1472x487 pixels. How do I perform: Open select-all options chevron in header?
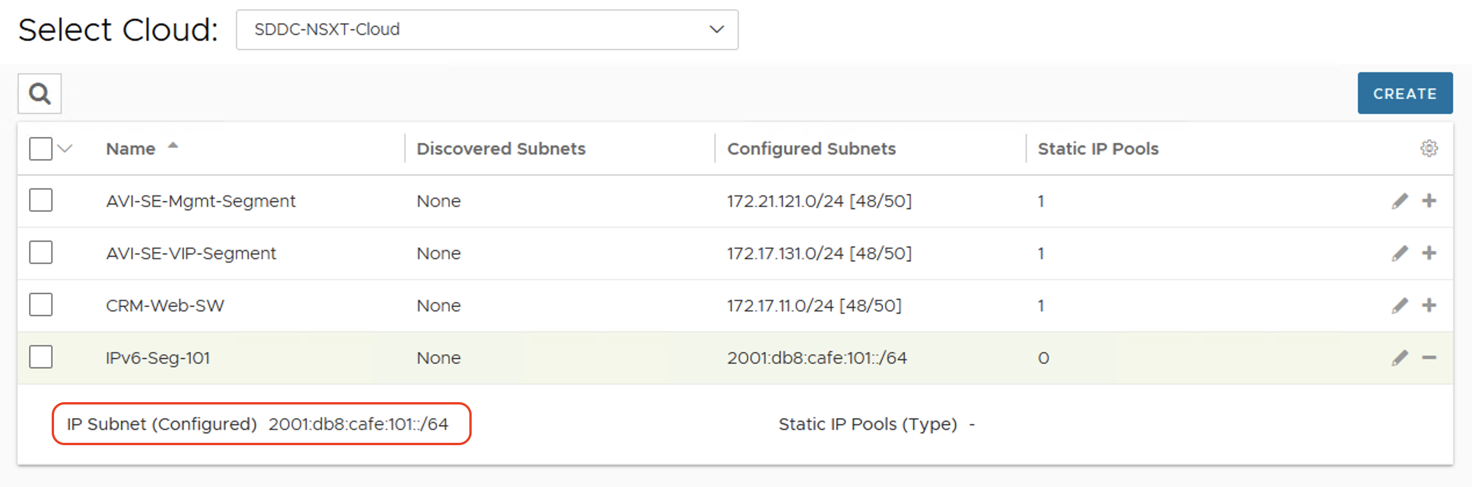[65, 149]
